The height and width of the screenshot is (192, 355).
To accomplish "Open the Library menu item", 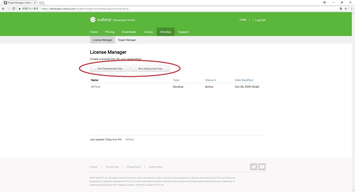I will click(x=148, y=32).
